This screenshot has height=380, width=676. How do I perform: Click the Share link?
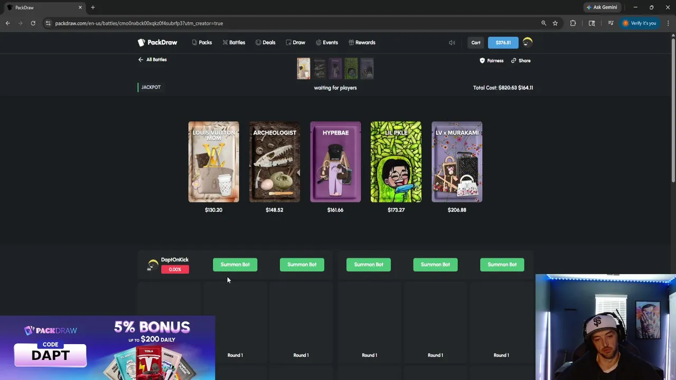521,61
